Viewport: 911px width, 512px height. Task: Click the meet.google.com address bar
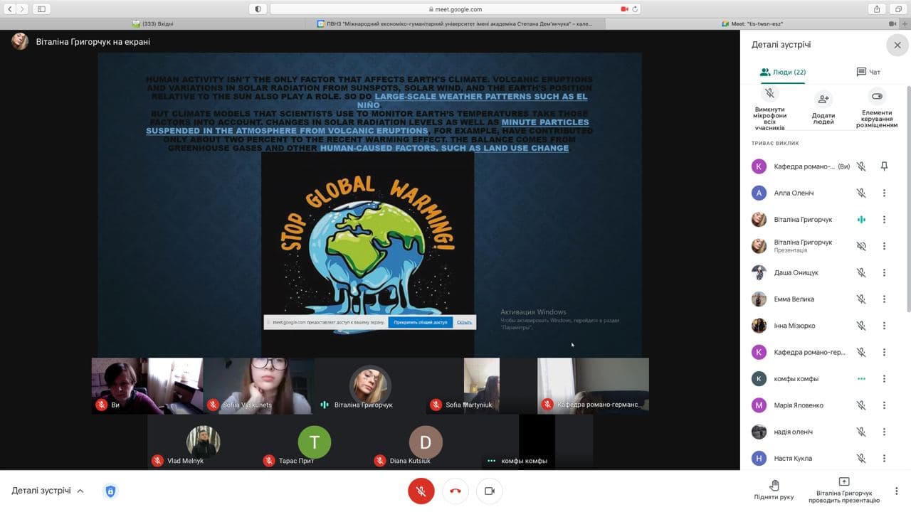pos(455,9)
